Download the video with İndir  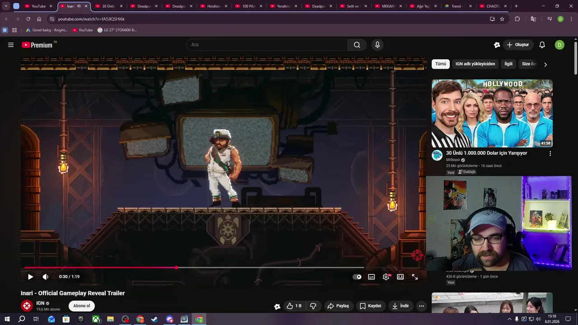coord(400,306)
